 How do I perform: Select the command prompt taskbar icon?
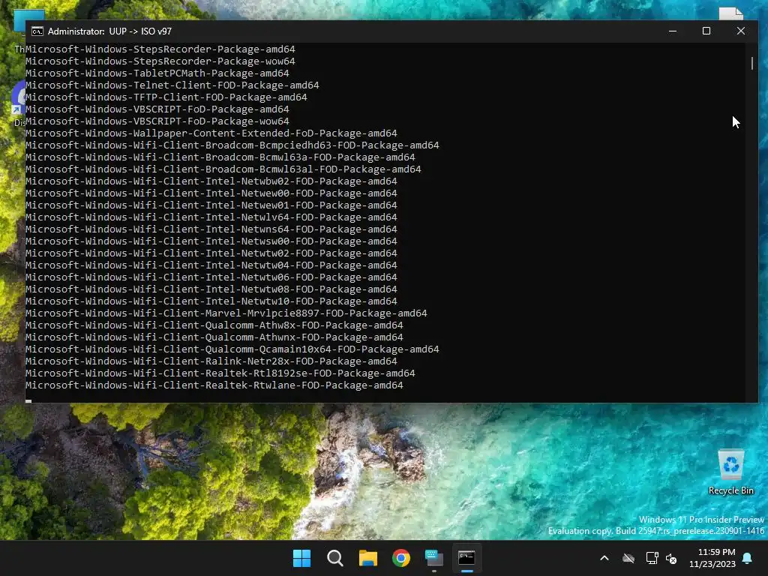tap(466, 558)
